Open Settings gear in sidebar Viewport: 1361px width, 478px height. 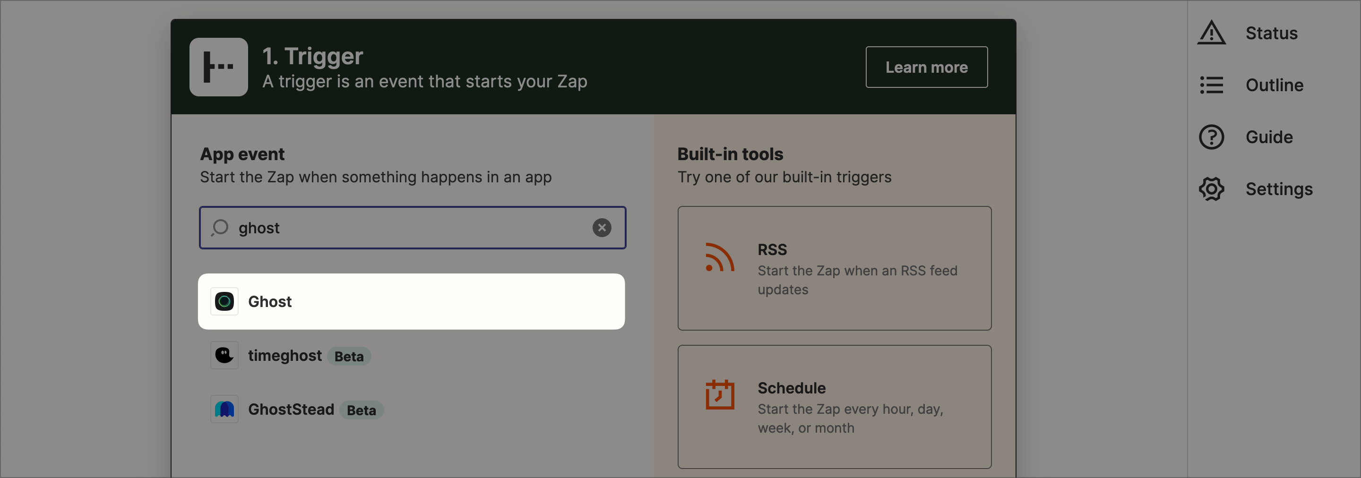click(1212, 189)
